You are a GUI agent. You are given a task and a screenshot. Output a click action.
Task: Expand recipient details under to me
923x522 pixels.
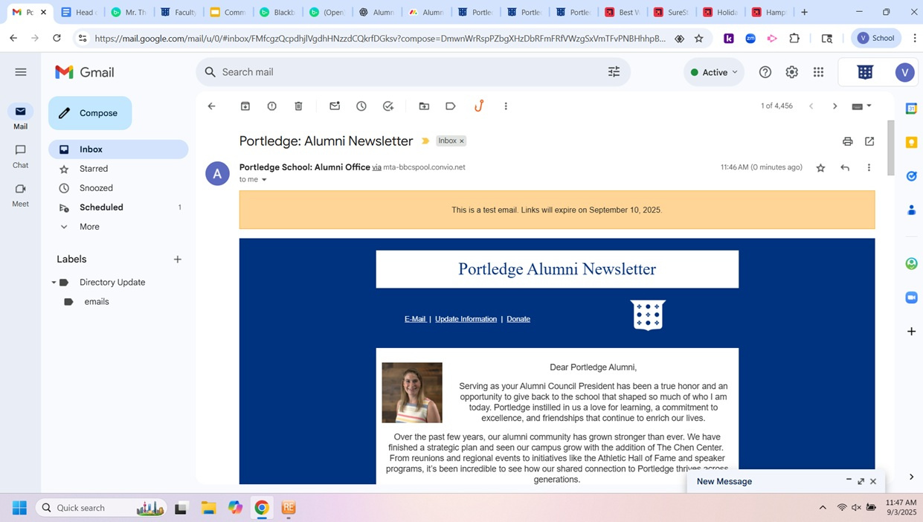tap(264, 180)
